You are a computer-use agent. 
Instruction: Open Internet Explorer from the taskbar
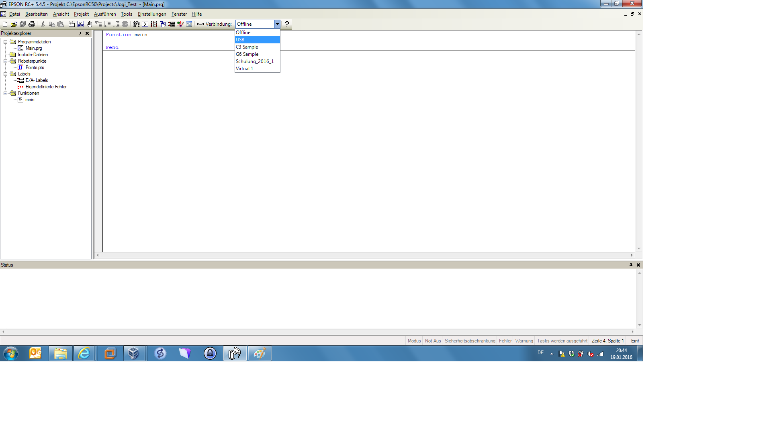(84, 354)
